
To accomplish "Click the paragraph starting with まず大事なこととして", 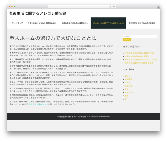I will (x=61, y=54).
